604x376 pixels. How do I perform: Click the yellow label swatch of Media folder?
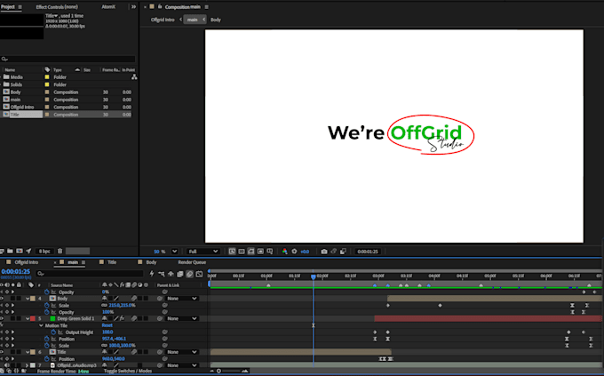coord(47,77)
